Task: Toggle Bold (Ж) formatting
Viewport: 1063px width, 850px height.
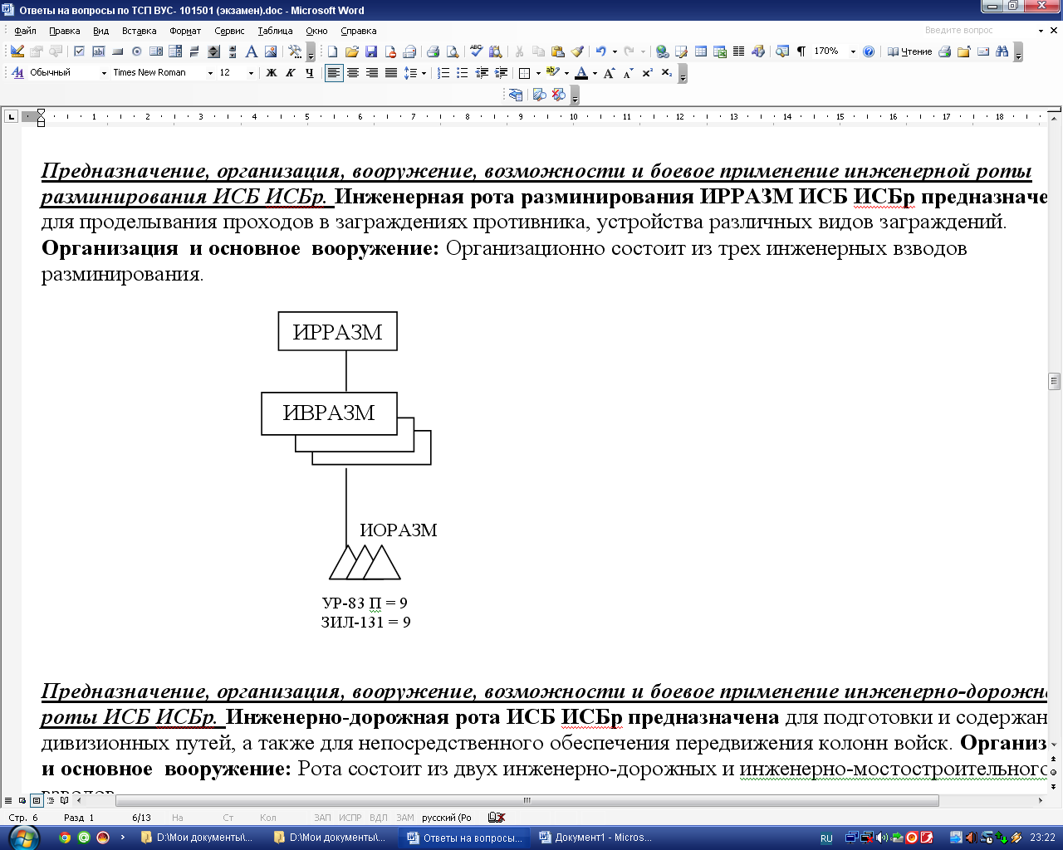Action: [x=271, y=73]
